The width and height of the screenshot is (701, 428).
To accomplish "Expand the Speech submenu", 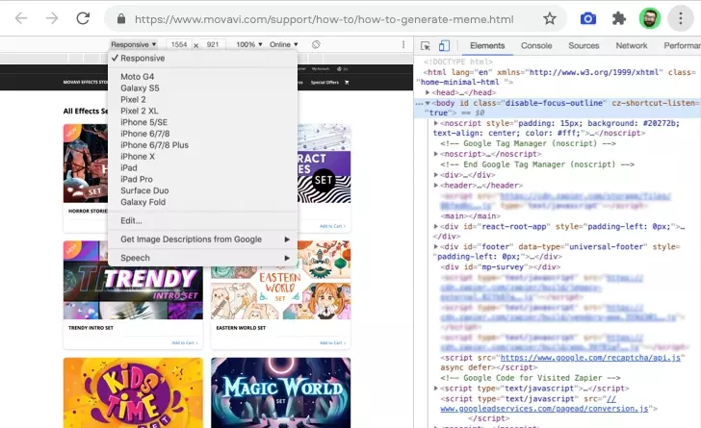I will click(202, 258).
